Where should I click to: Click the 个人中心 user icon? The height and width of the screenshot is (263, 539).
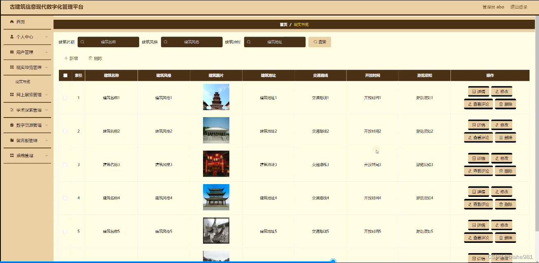[12, 37]
